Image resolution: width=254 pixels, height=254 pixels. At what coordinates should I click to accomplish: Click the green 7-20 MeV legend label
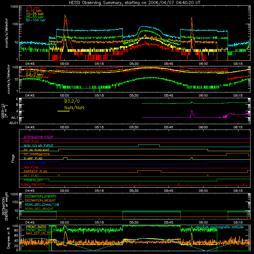(x=34, y=78)
